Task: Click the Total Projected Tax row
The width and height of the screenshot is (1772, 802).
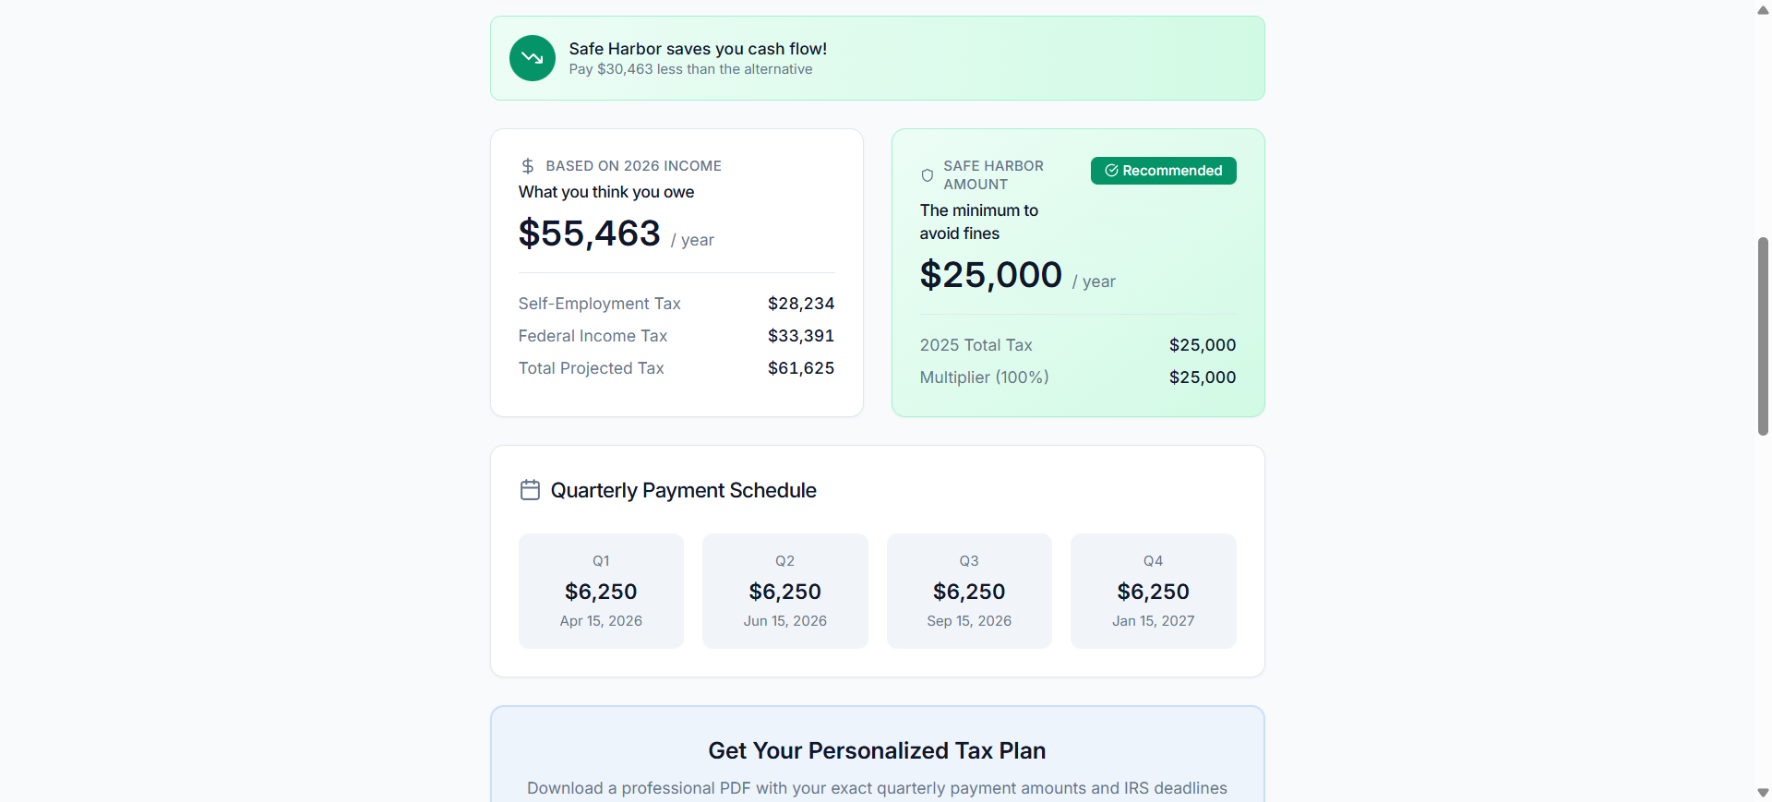Action: pos(676,367)
